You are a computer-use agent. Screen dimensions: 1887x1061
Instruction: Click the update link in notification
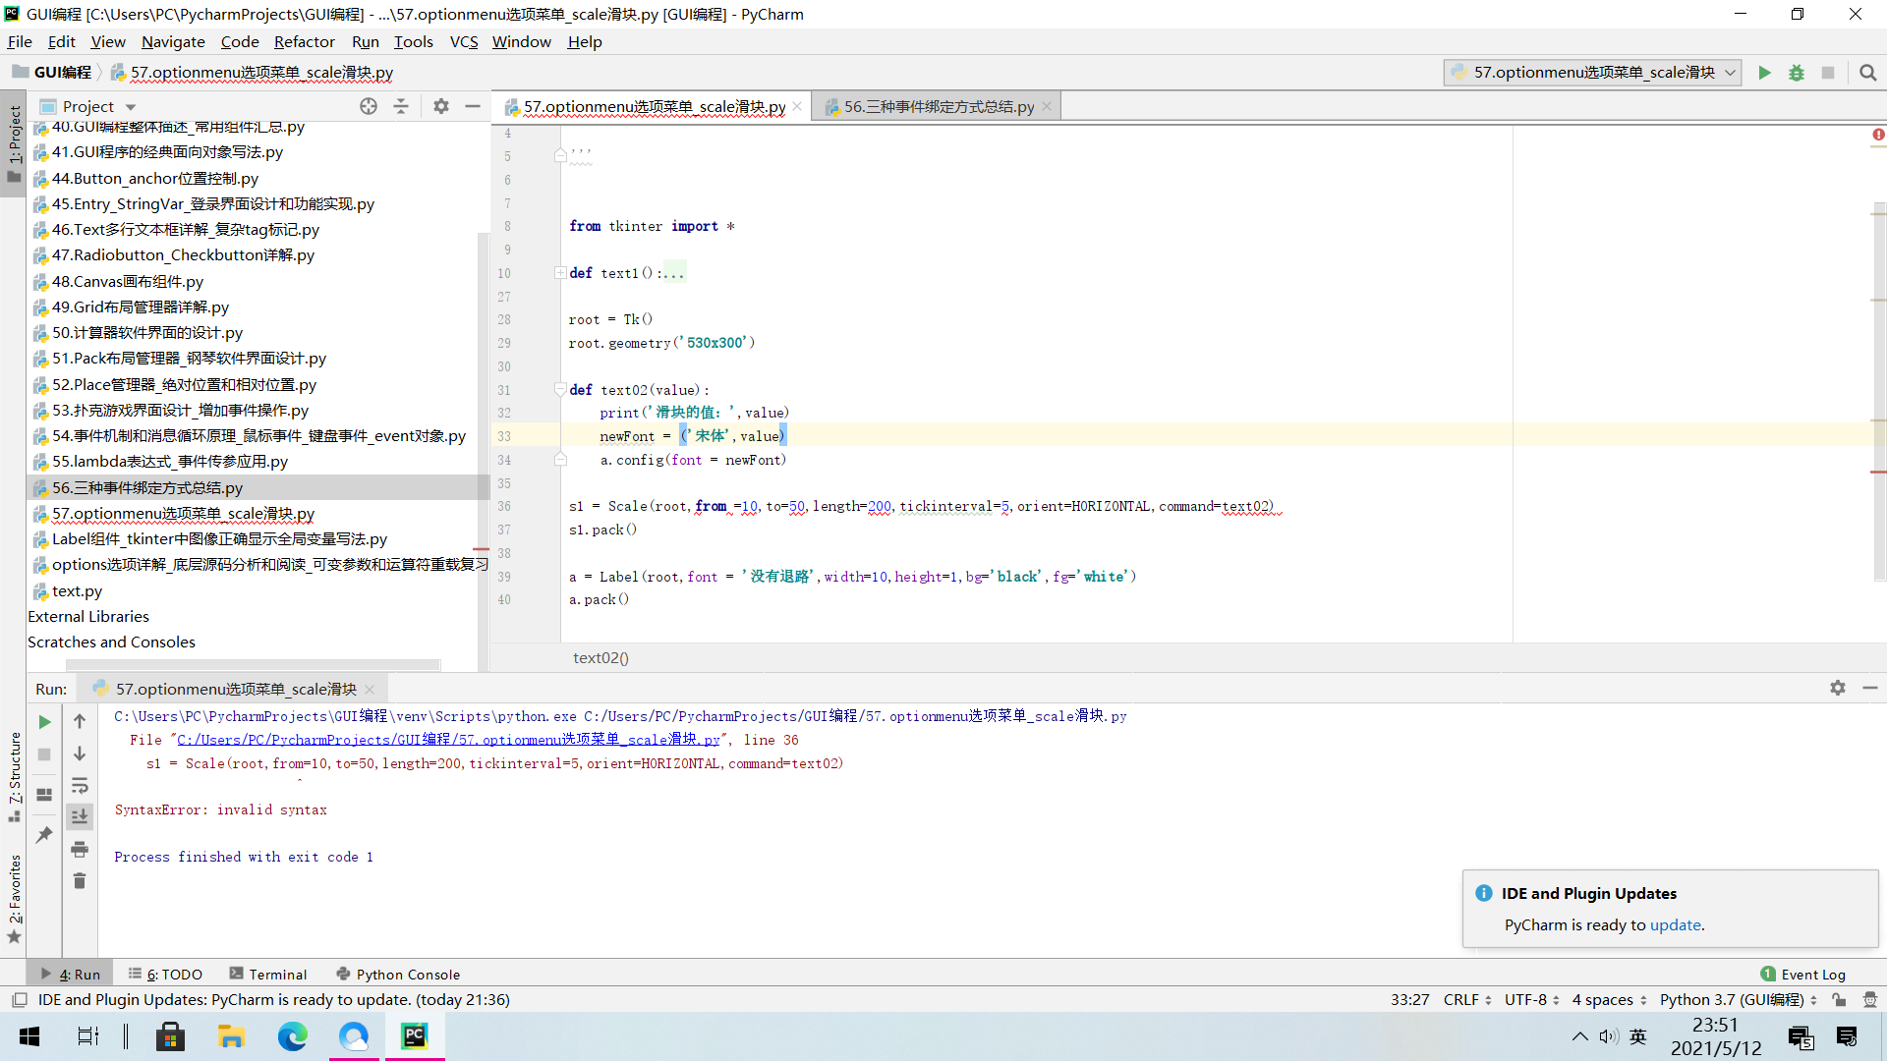1675,924
